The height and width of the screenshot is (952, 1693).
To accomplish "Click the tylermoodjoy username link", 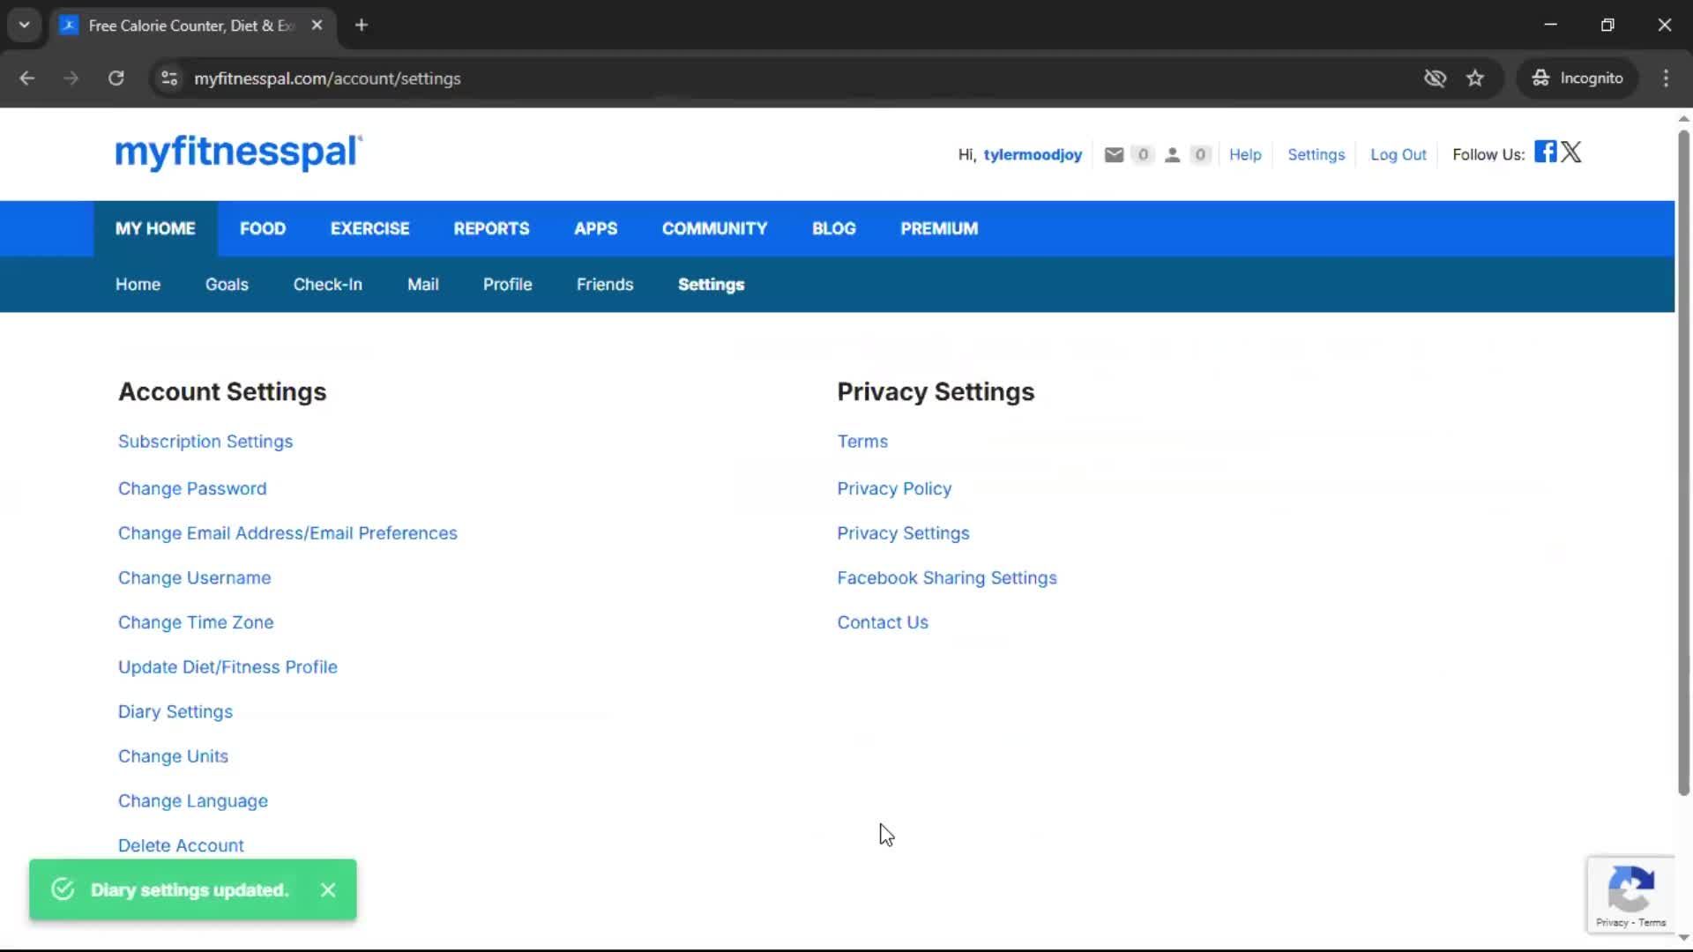I will [x=1033, y=155].
